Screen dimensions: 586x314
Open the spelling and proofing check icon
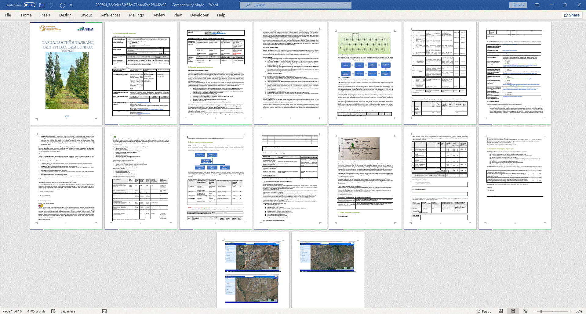pos(53,311)
